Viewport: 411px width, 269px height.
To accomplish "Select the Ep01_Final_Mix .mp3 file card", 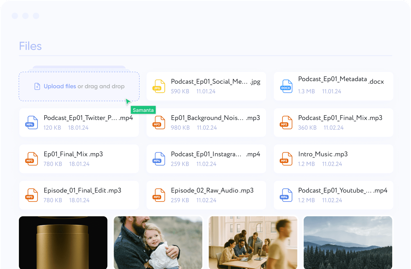I will pos(79,159).
